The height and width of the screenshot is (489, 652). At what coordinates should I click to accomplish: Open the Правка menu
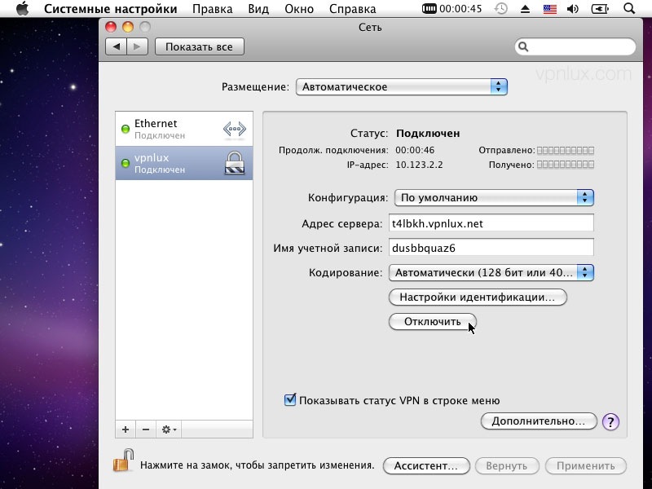213,9
